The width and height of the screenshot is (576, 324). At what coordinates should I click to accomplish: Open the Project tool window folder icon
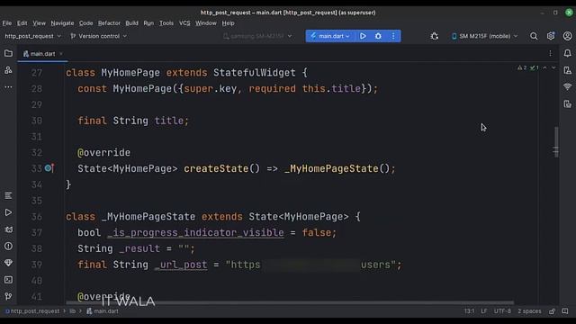click(x=8, y=54)
